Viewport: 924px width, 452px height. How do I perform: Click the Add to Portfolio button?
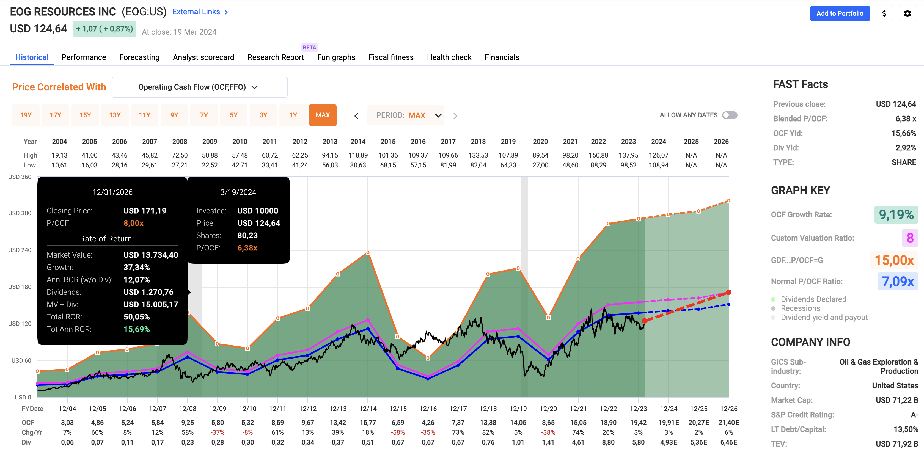click(840, 13)
